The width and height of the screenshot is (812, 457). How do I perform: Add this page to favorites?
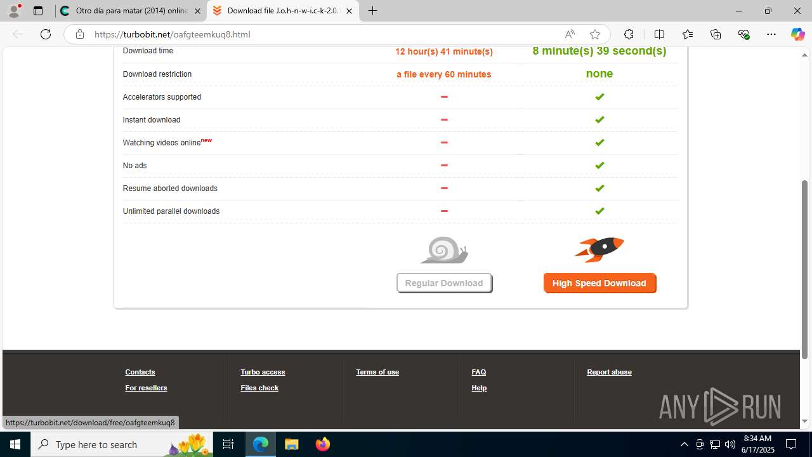(x=594, y=34)
